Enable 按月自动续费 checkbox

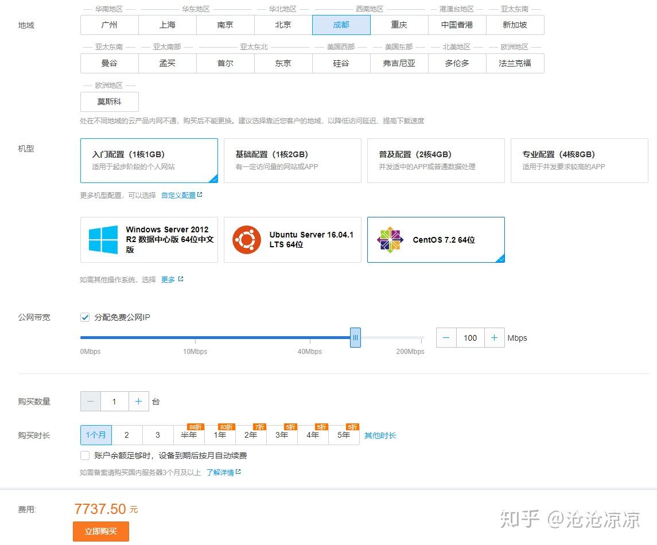(84, 456)
